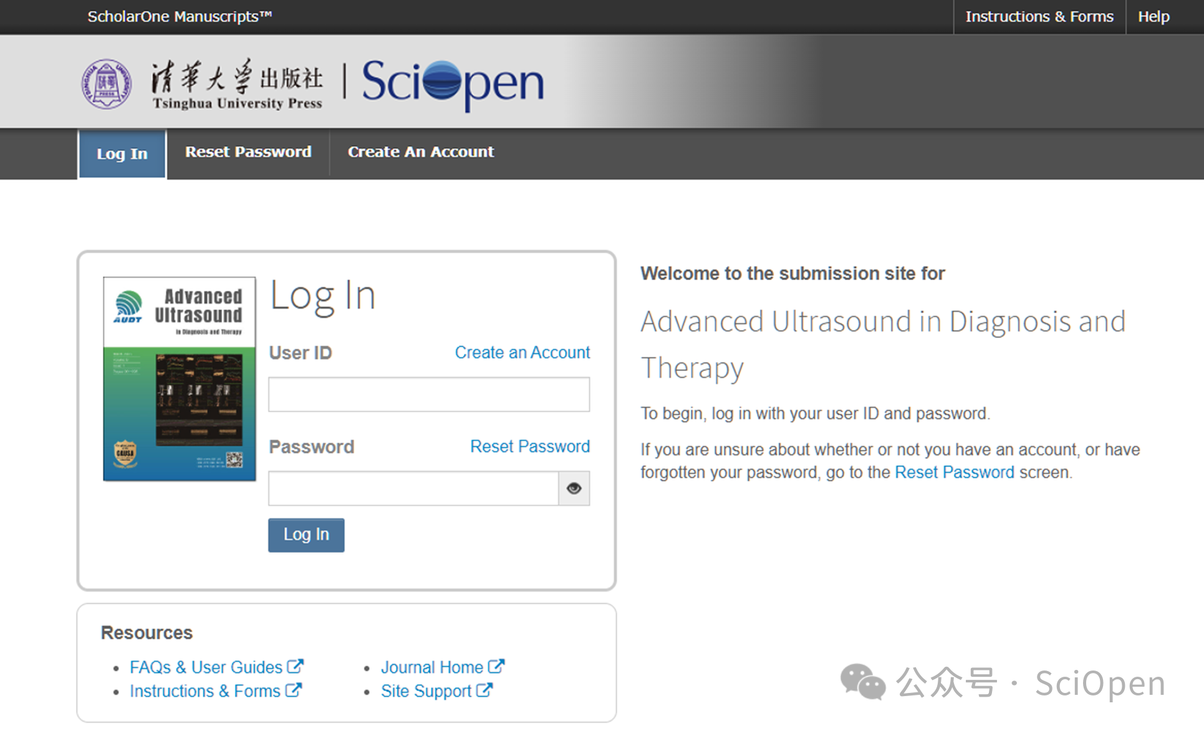The image size is (1204, 731).
Task: Click the Tsinghua University Press seal logo
Action: point(107,84)
